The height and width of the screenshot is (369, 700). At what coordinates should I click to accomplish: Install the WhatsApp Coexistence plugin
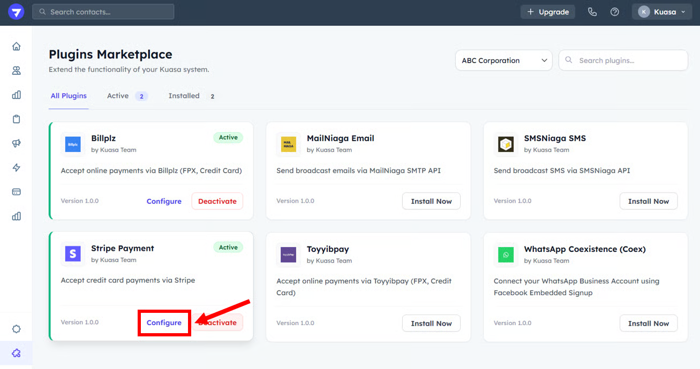click(x=648, y=323)
